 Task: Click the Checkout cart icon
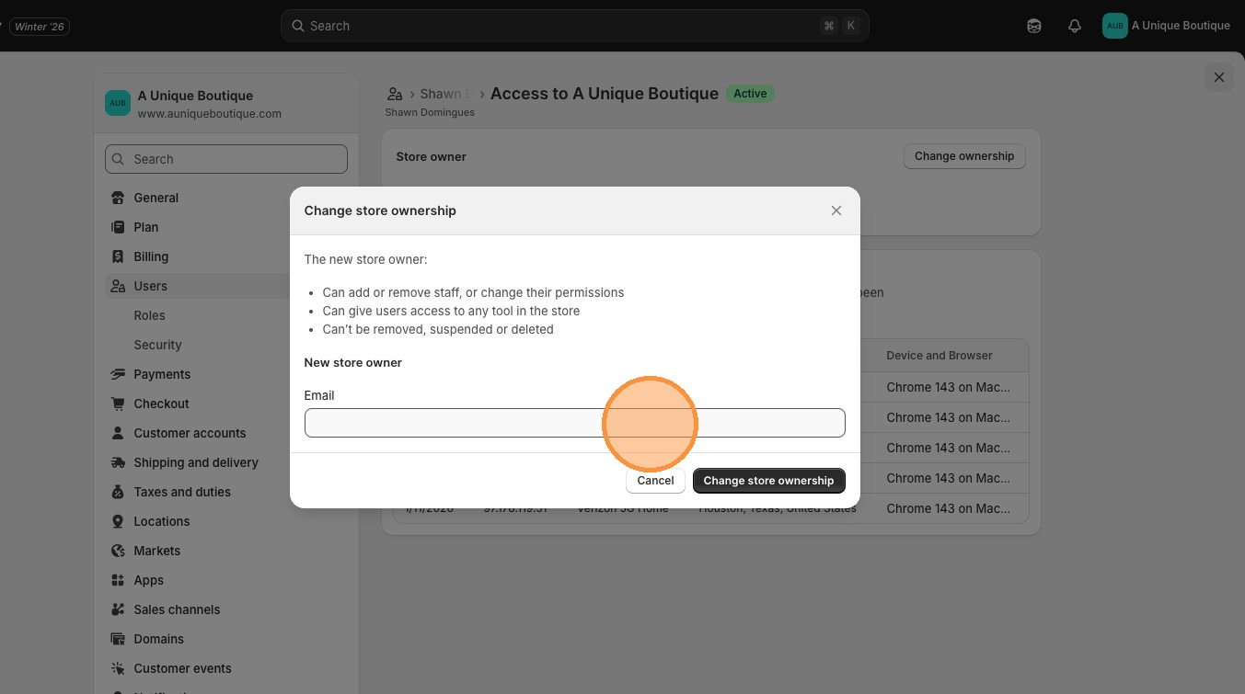(118, 404)
